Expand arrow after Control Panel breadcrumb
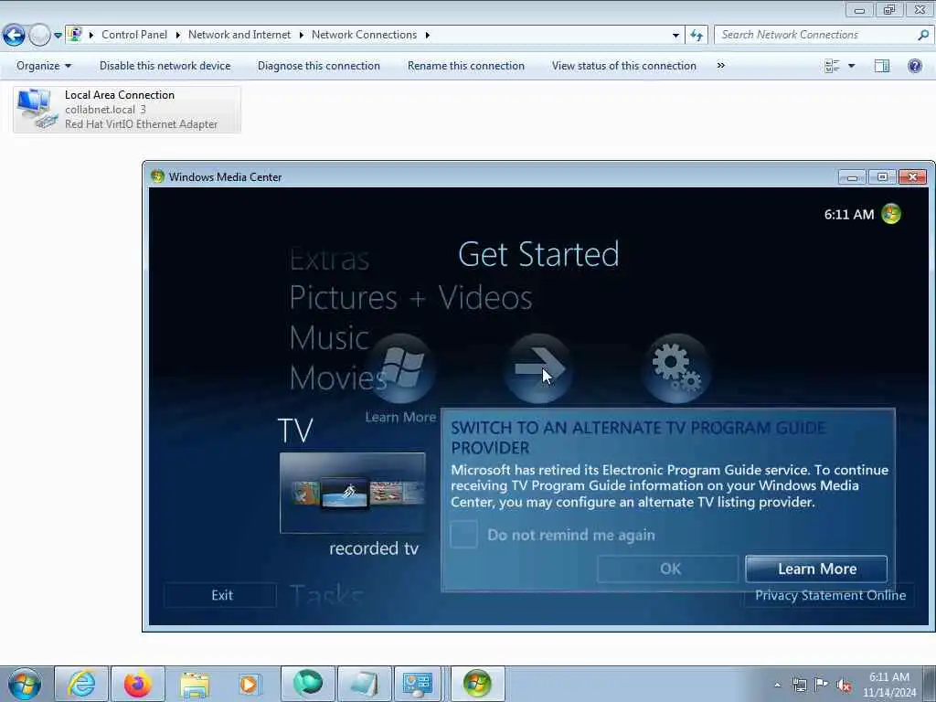The image size is (936, 702). point(178,35)
